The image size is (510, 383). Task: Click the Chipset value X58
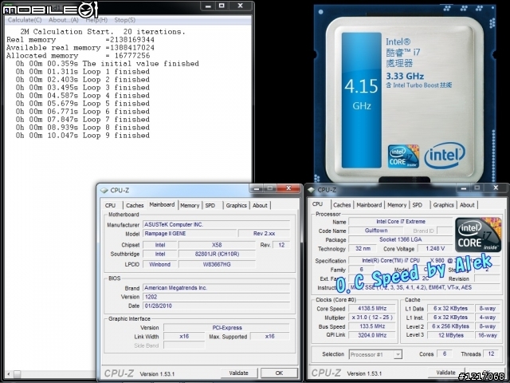pyautogui.click(x=217, y=245)
